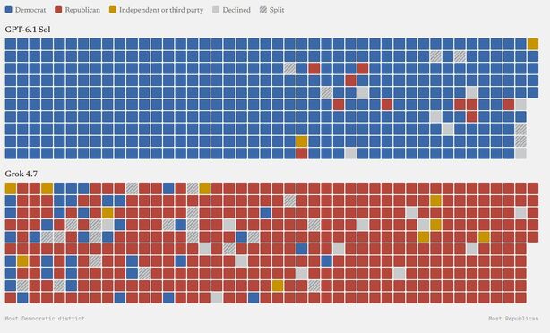The width and height of the screenshot is (550, 333).
Task: Click the gray square in Grok 4.7 bottom row
Action: coord(217,298)
